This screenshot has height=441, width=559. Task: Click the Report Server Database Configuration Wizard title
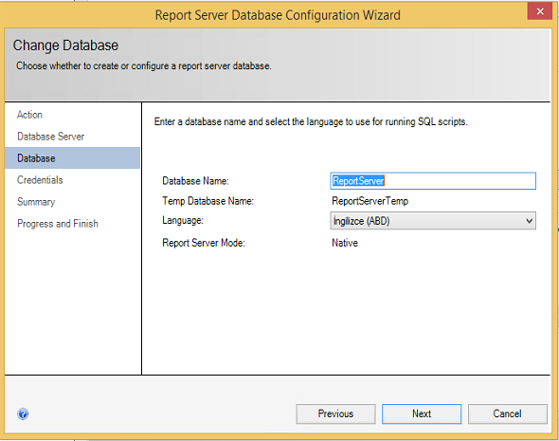tap(278, 15)
